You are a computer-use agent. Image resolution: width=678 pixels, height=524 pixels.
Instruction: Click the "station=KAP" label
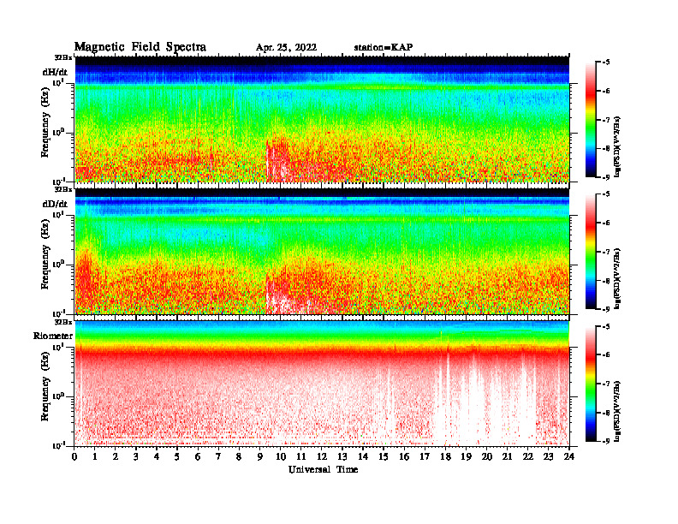coord(384,47)
